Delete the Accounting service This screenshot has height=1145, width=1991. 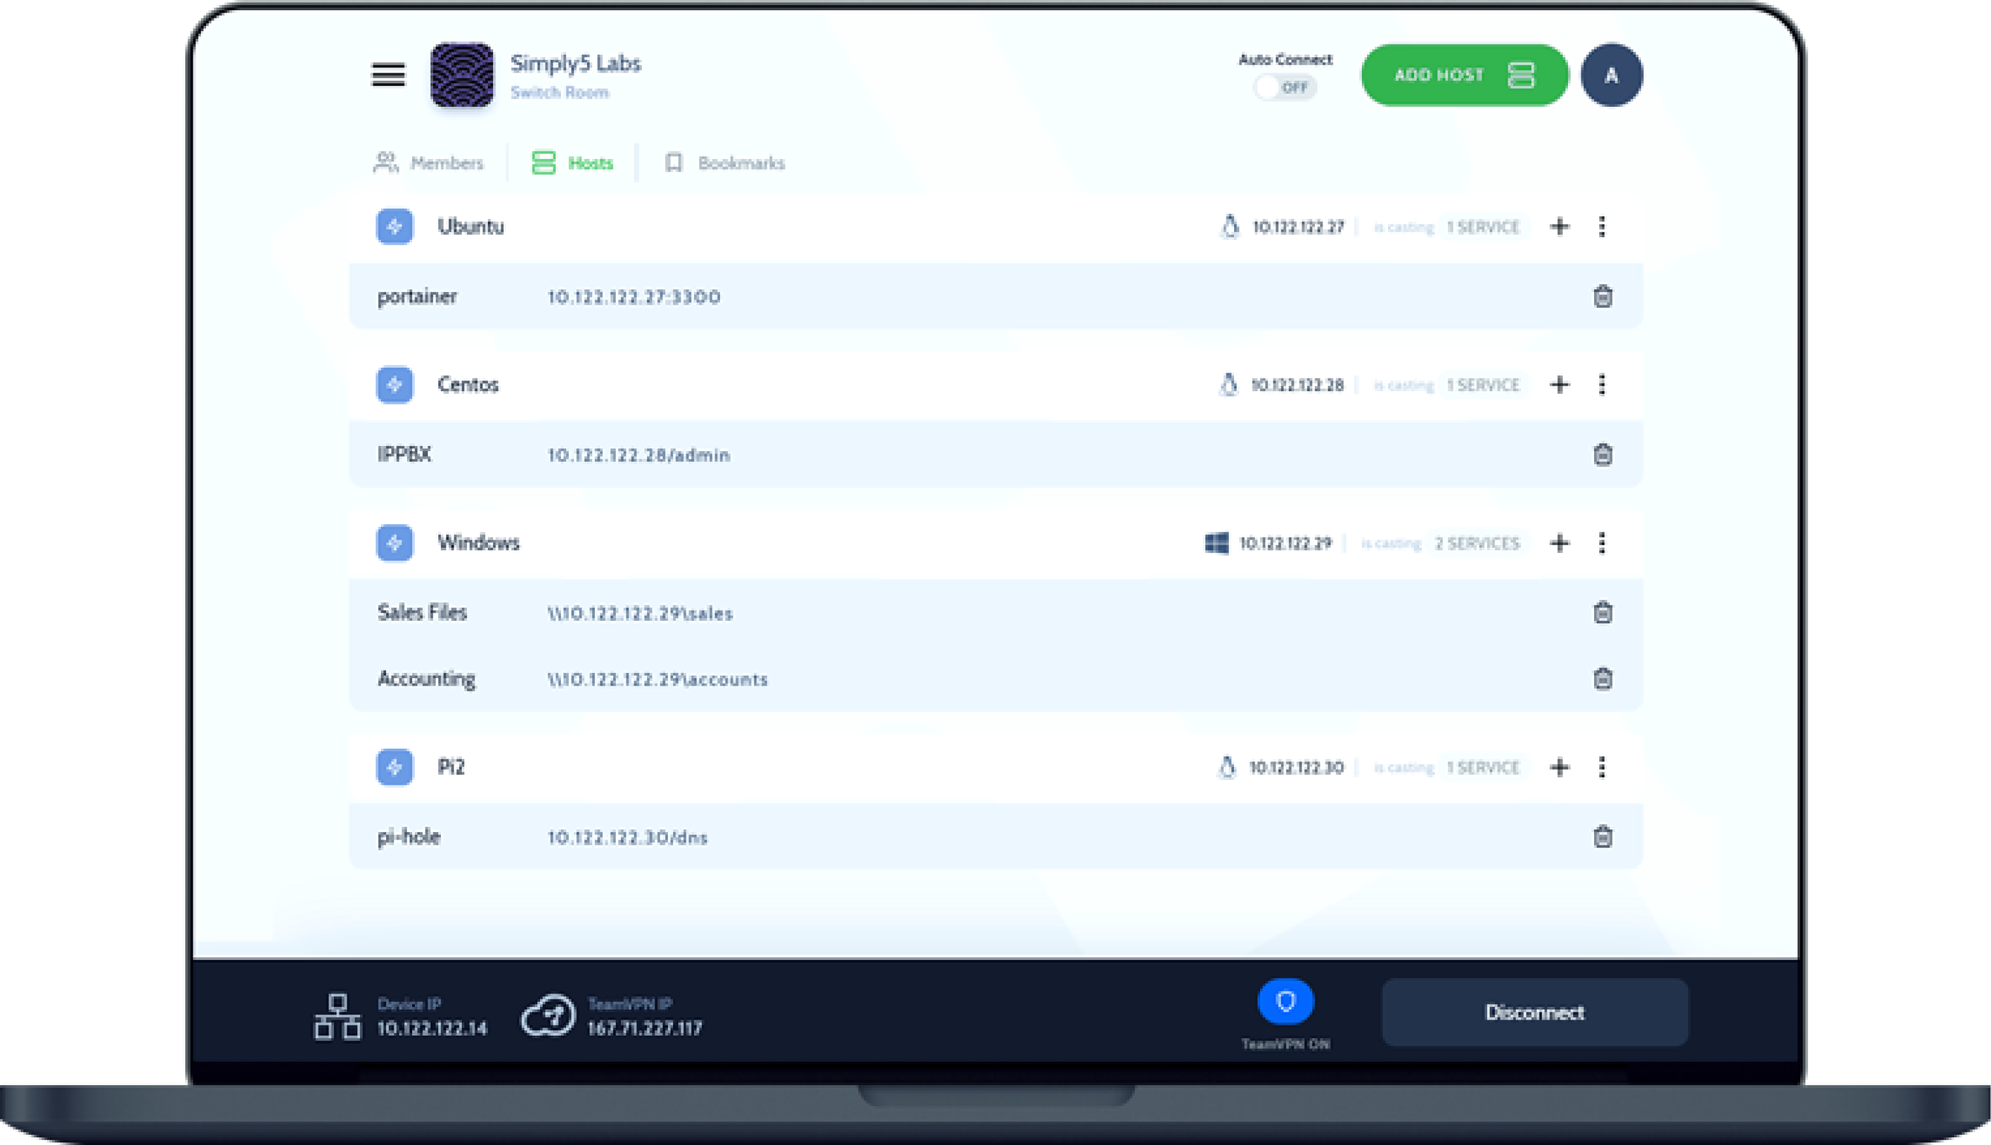[1602, 679]
